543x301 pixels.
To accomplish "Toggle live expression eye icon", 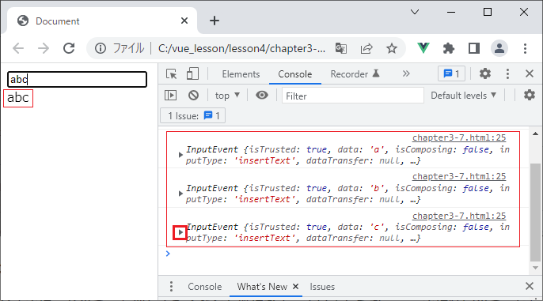I will [x=262, y=95].
